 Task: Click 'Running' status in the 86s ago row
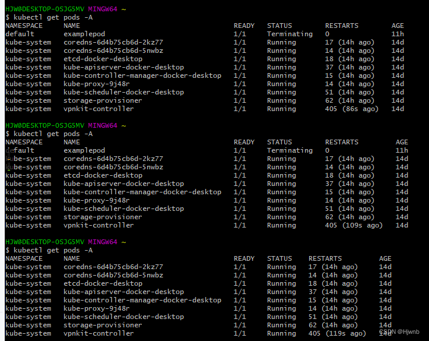(x=281, y=109)
